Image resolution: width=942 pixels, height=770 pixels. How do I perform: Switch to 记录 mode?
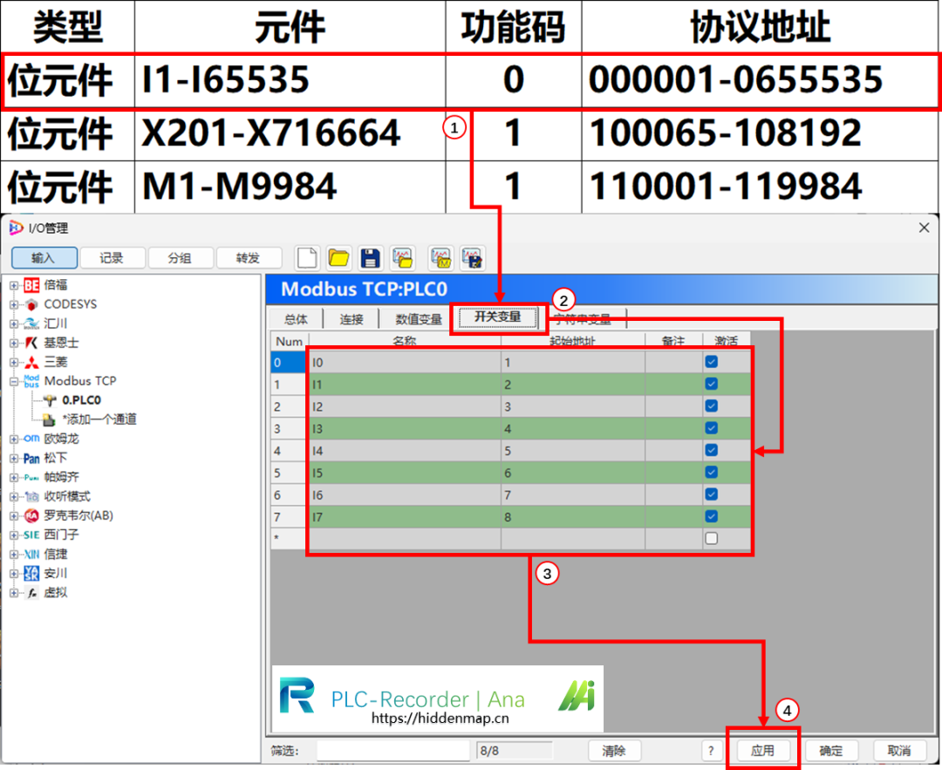[112, 258]
